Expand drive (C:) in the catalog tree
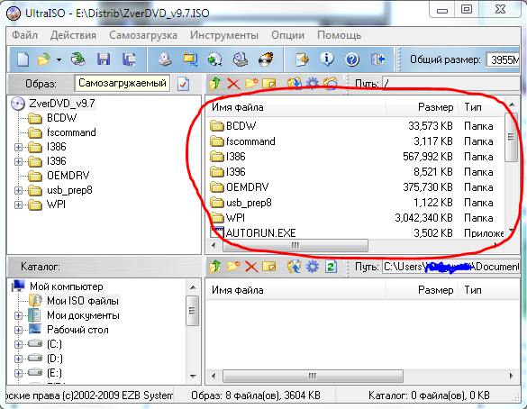 click(x=19, y=344)
